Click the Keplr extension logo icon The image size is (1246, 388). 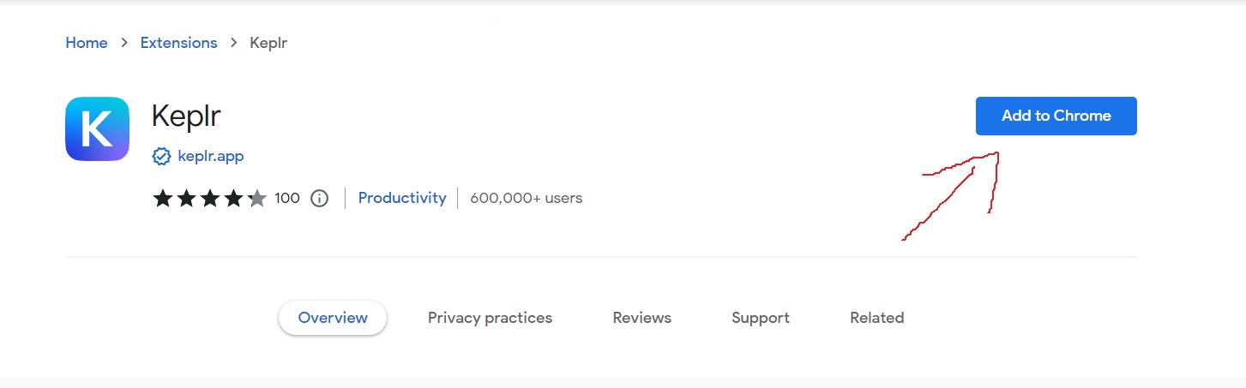(x=97, y=128)
